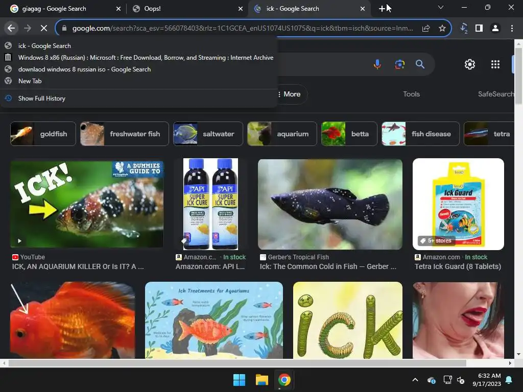523x392 pixels.
Task: Click 'Ick: The Common Cold in Fish' link
Action: pos(328,266)
